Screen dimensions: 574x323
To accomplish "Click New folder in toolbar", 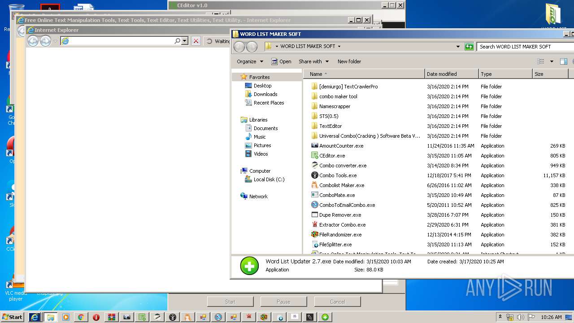I will click(x=349, y=61).
